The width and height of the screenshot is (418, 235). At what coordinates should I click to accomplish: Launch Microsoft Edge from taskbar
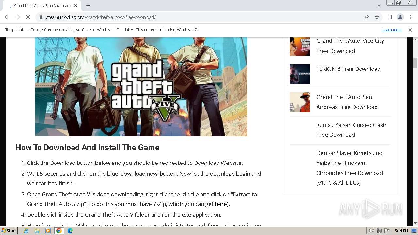70,231
